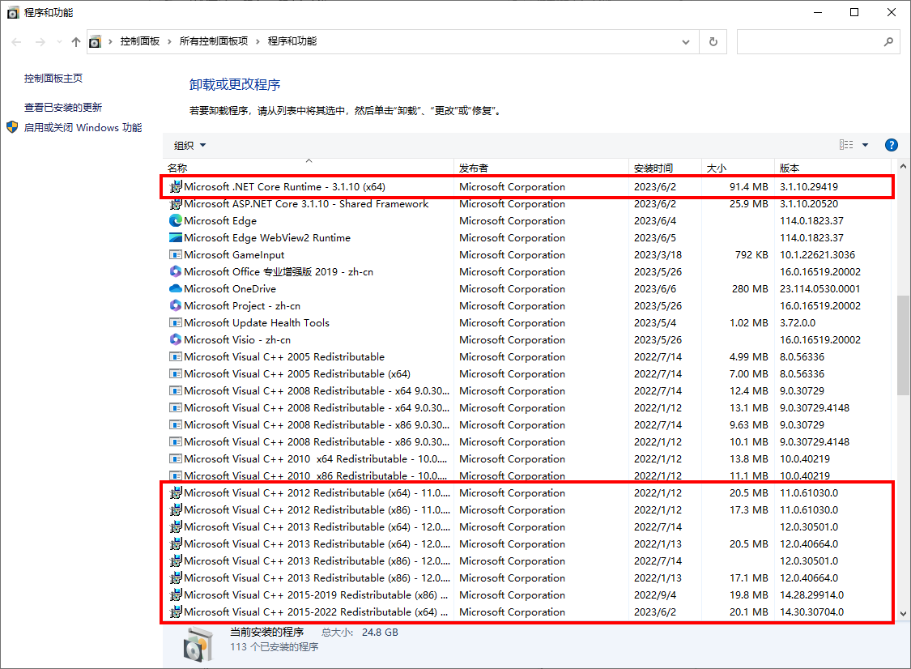Screen dimensions: 911x669
Task: Open help with the blue question mark
Action: pyautogui.click(x=892, y=145)
